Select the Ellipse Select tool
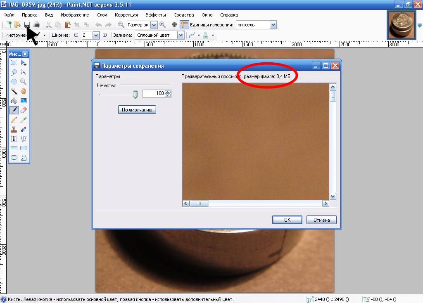Screen dimensions: 423x303 (14, 82)
